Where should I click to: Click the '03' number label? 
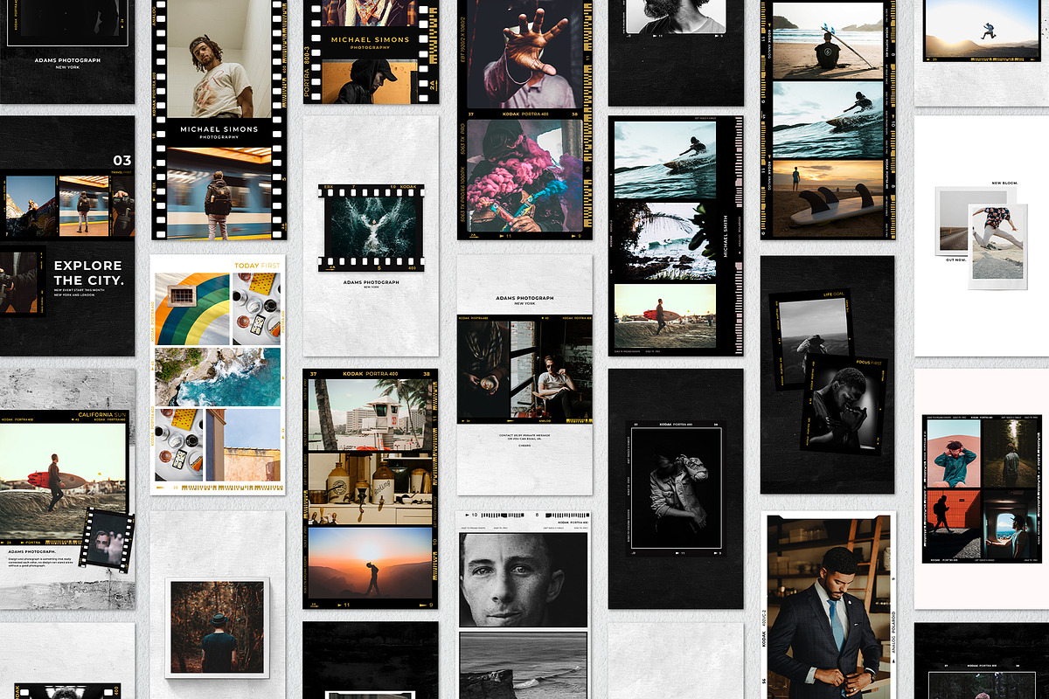click(122, 161)
